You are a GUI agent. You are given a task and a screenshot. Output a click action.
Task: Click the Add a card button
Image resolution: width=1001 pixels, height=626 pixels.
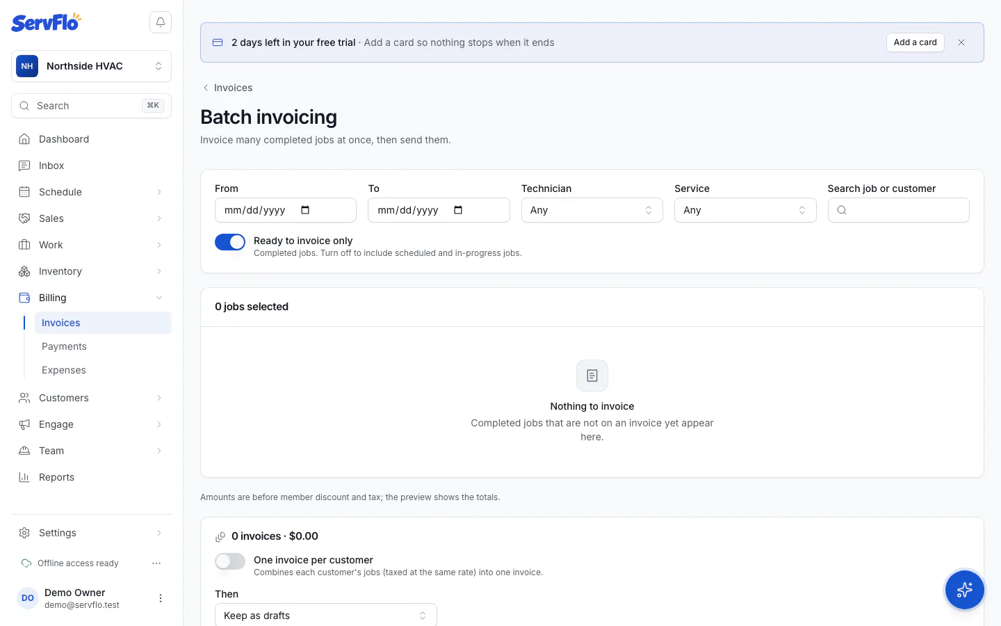[915, 42]
